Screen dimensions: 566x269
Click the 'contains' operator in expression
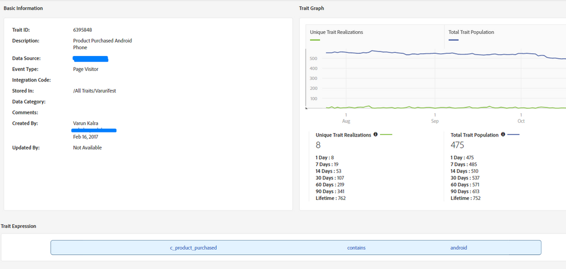click(x=356, y=247)
